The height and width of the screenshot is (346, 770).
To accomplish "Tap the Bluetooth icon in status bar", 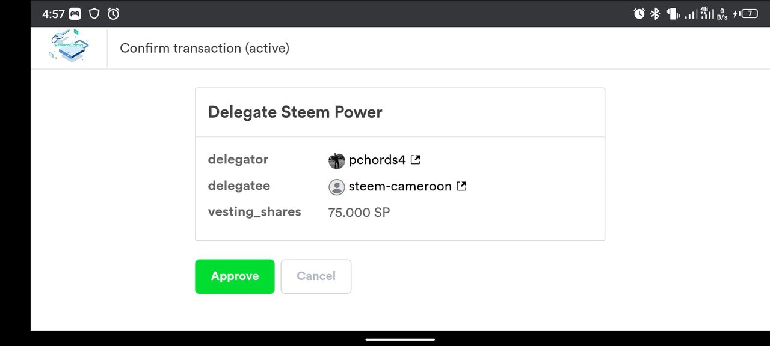I will click(x=655, y=13).
